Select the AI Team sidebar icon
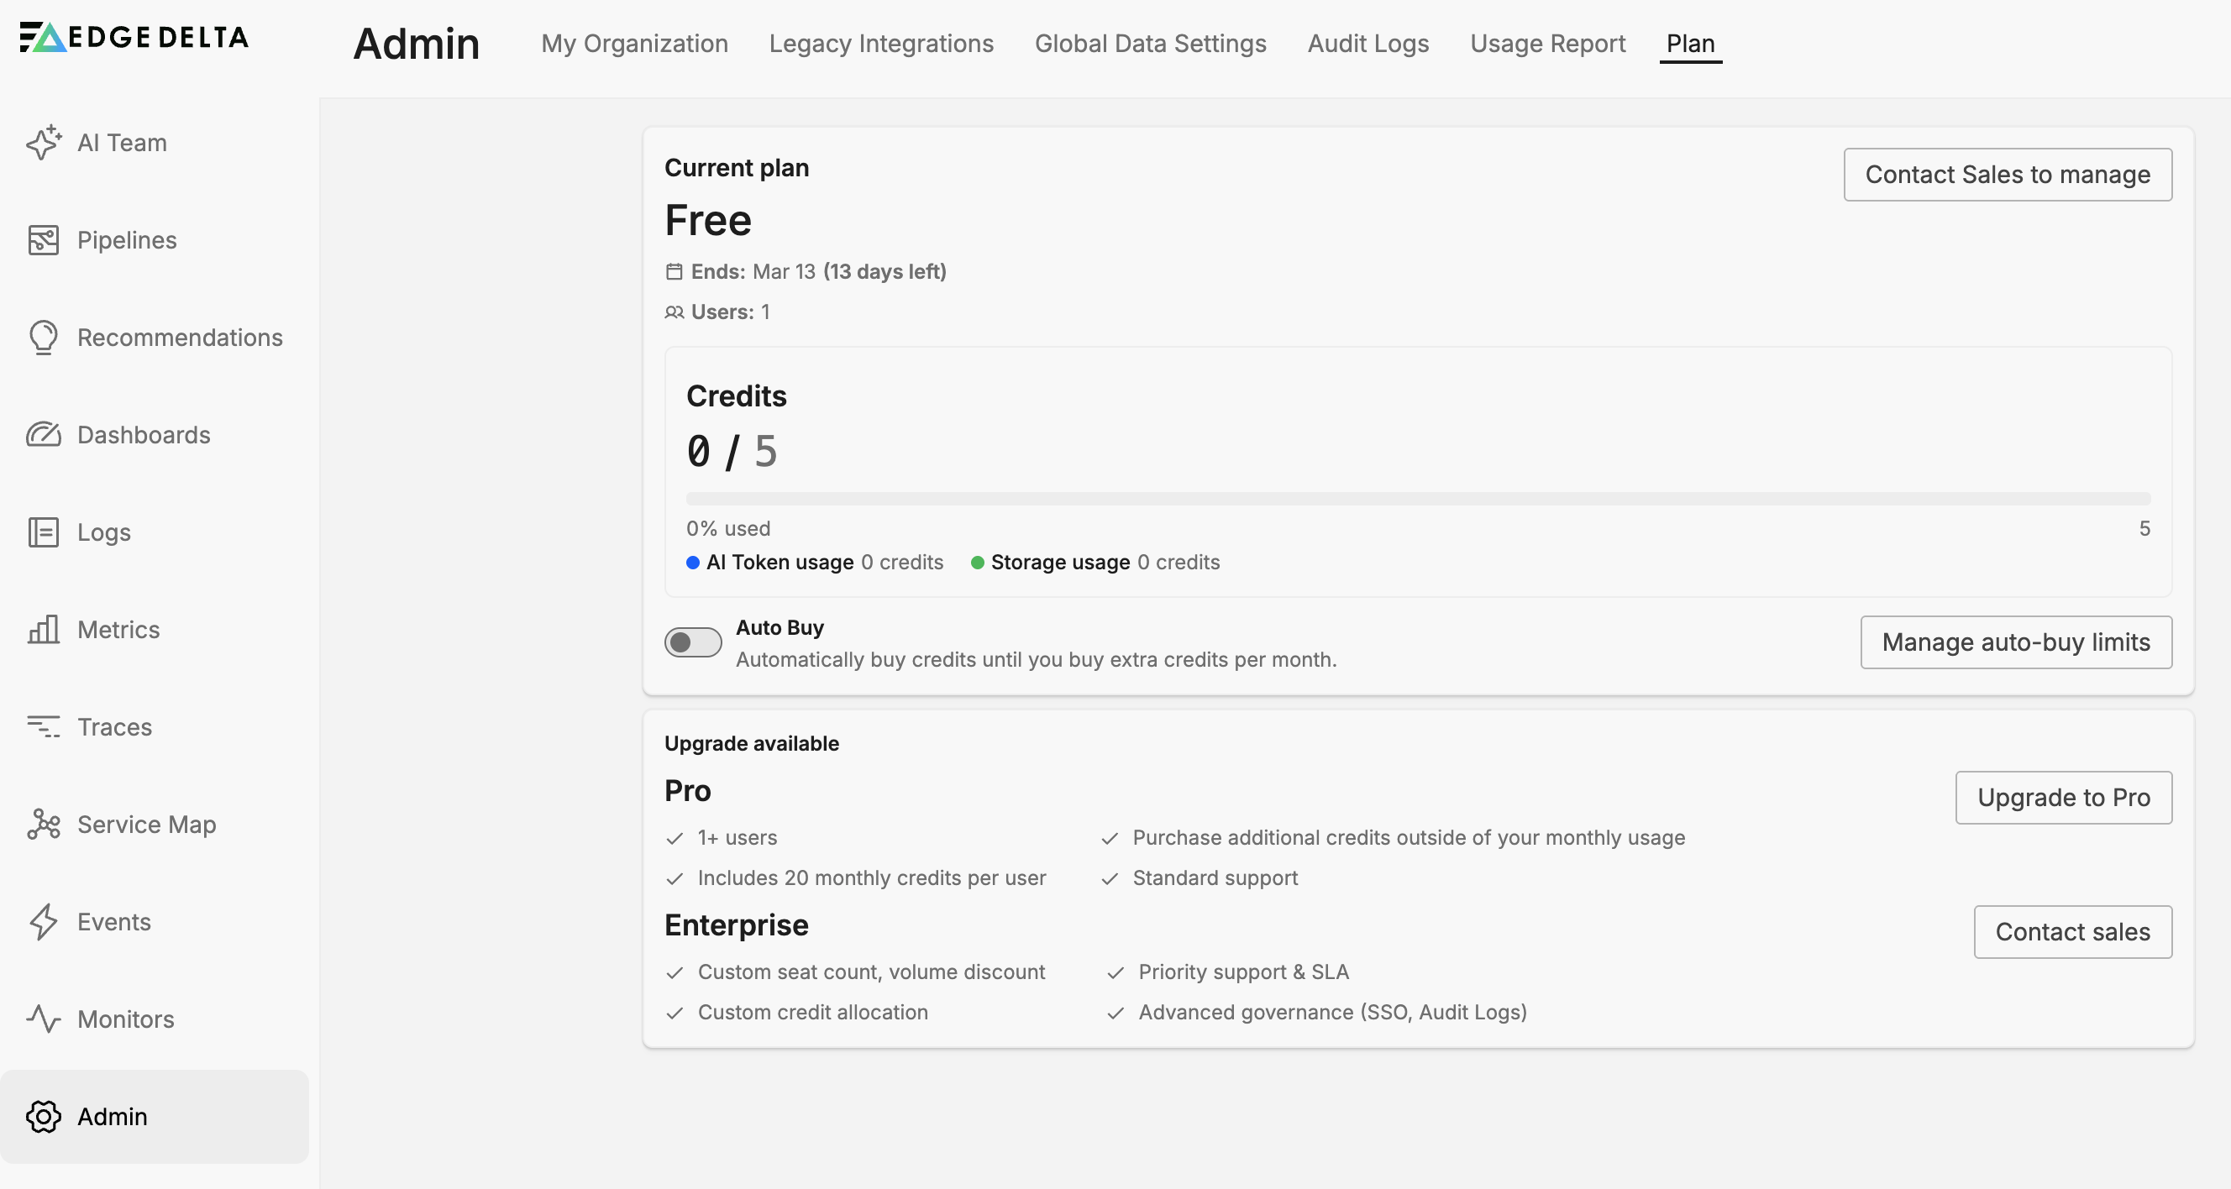Viewport: 2231px width, 1189px height. tap(45, 143)
